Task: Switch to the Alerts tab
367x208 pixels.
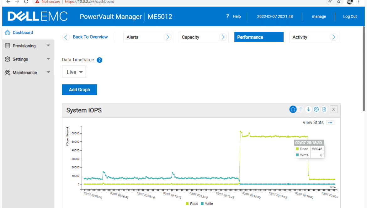Action: 148,37
